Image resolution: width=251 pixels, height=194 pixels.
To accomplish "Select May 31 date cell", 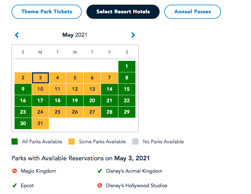I will [40, 123].
